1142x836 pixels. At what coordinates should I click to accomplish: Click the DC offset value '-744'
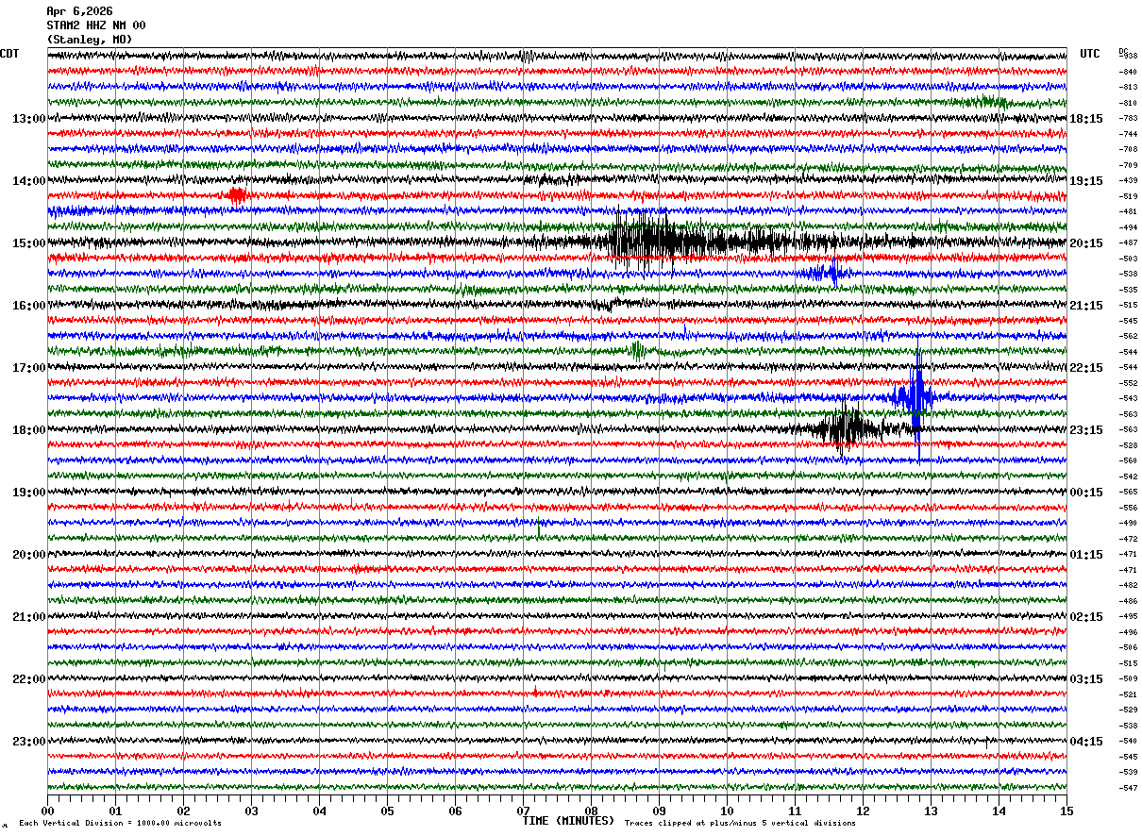[1128, 134]
